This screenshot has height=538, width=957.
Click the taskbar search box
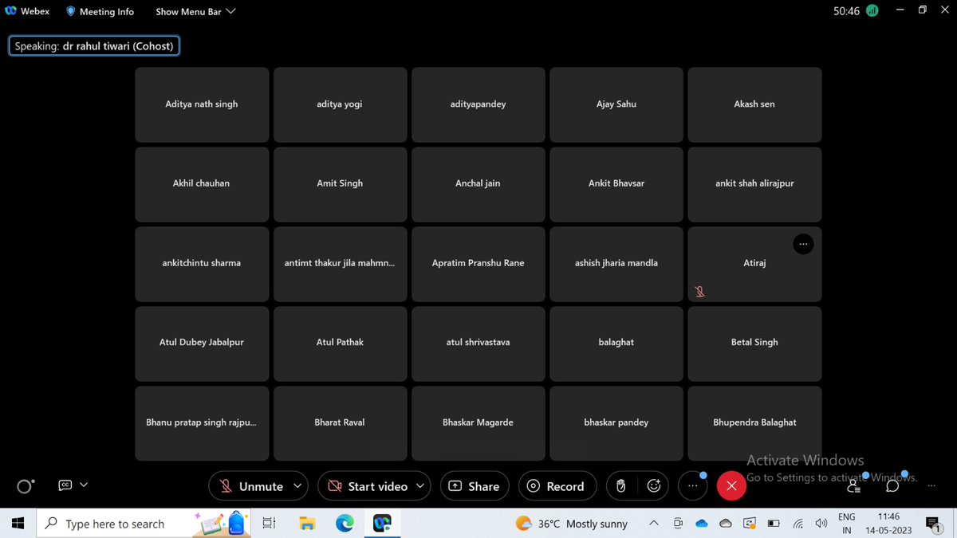point(145,524)
